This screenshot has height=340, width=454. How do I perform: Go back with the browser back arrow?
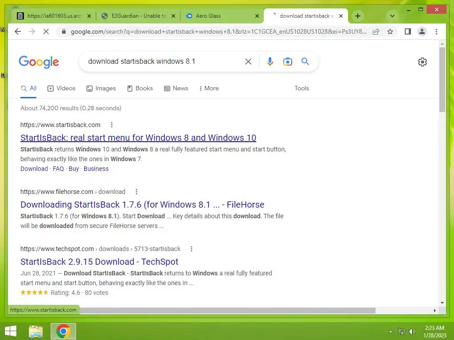click(x=18, y=31)
